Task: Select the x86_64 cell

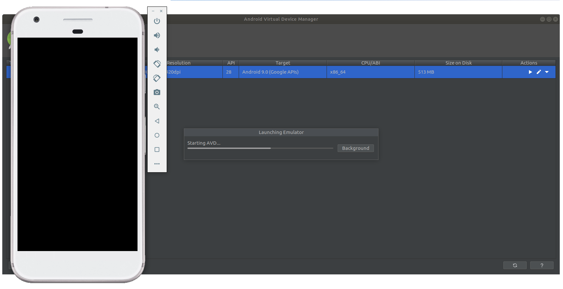Action: 371,72
